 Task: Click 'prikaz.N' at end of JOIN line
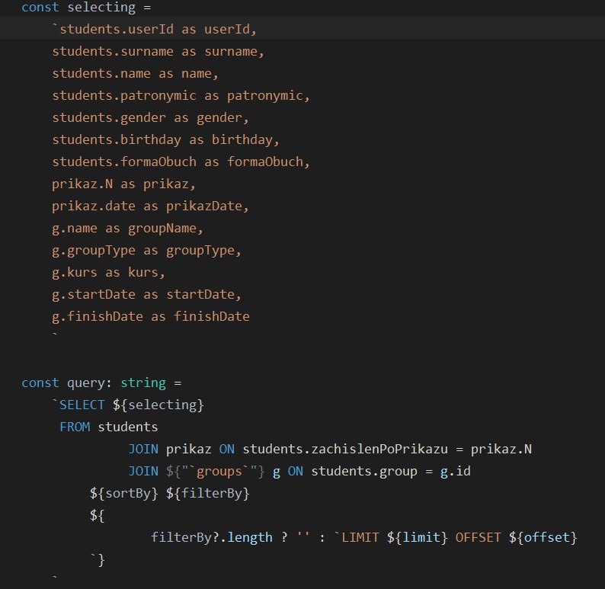pyautogui.click(x=501, y=449)
